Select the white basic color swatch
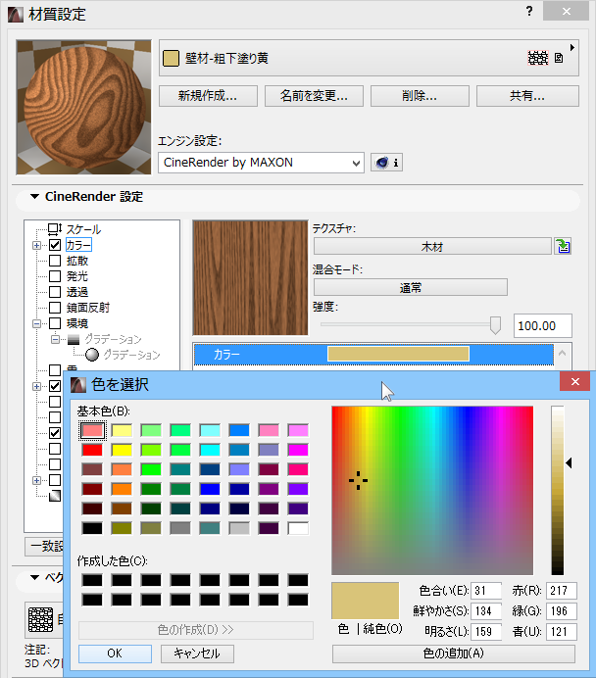Image resolution: width=596 pixels, height=678 pixels. pos(298,528)
